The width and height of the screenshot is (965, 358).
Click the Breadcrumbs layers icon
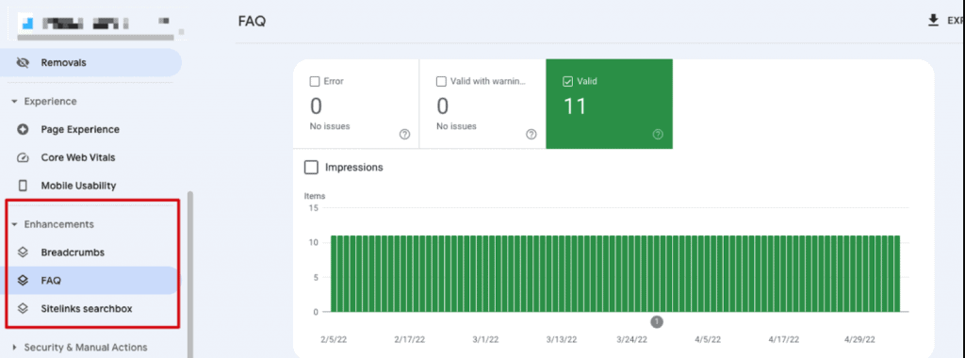[24, 252]
